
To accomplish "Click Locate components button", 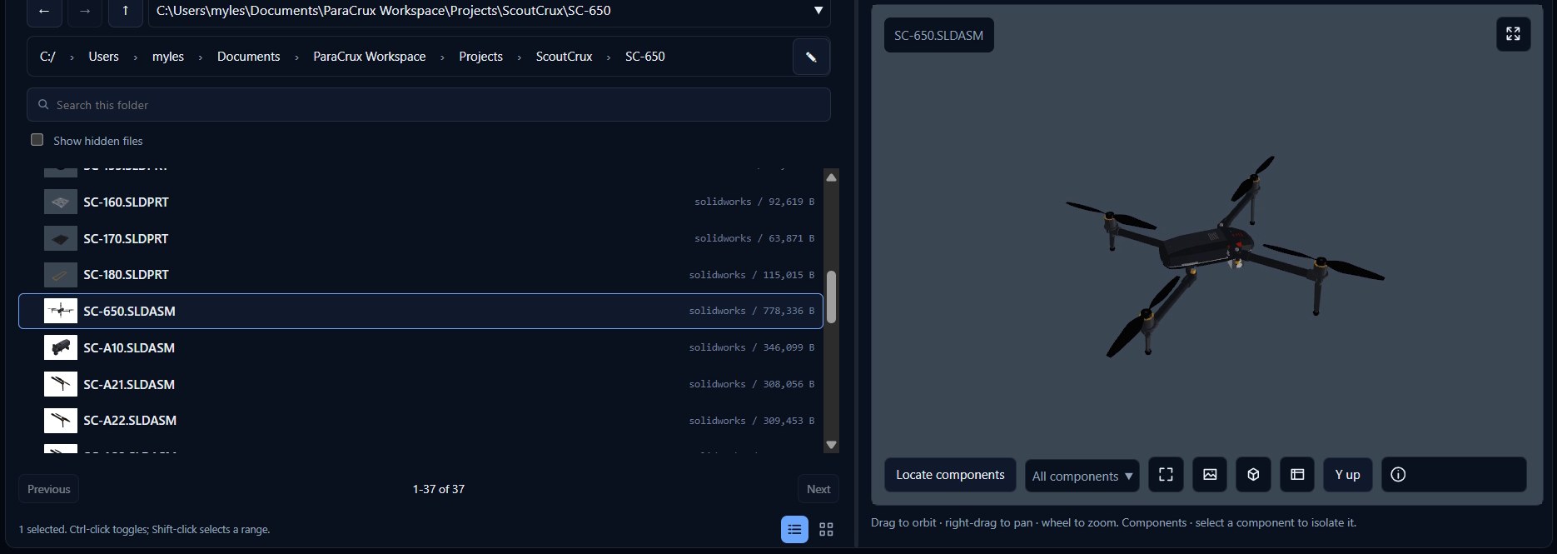I will (x=950, y=475).
